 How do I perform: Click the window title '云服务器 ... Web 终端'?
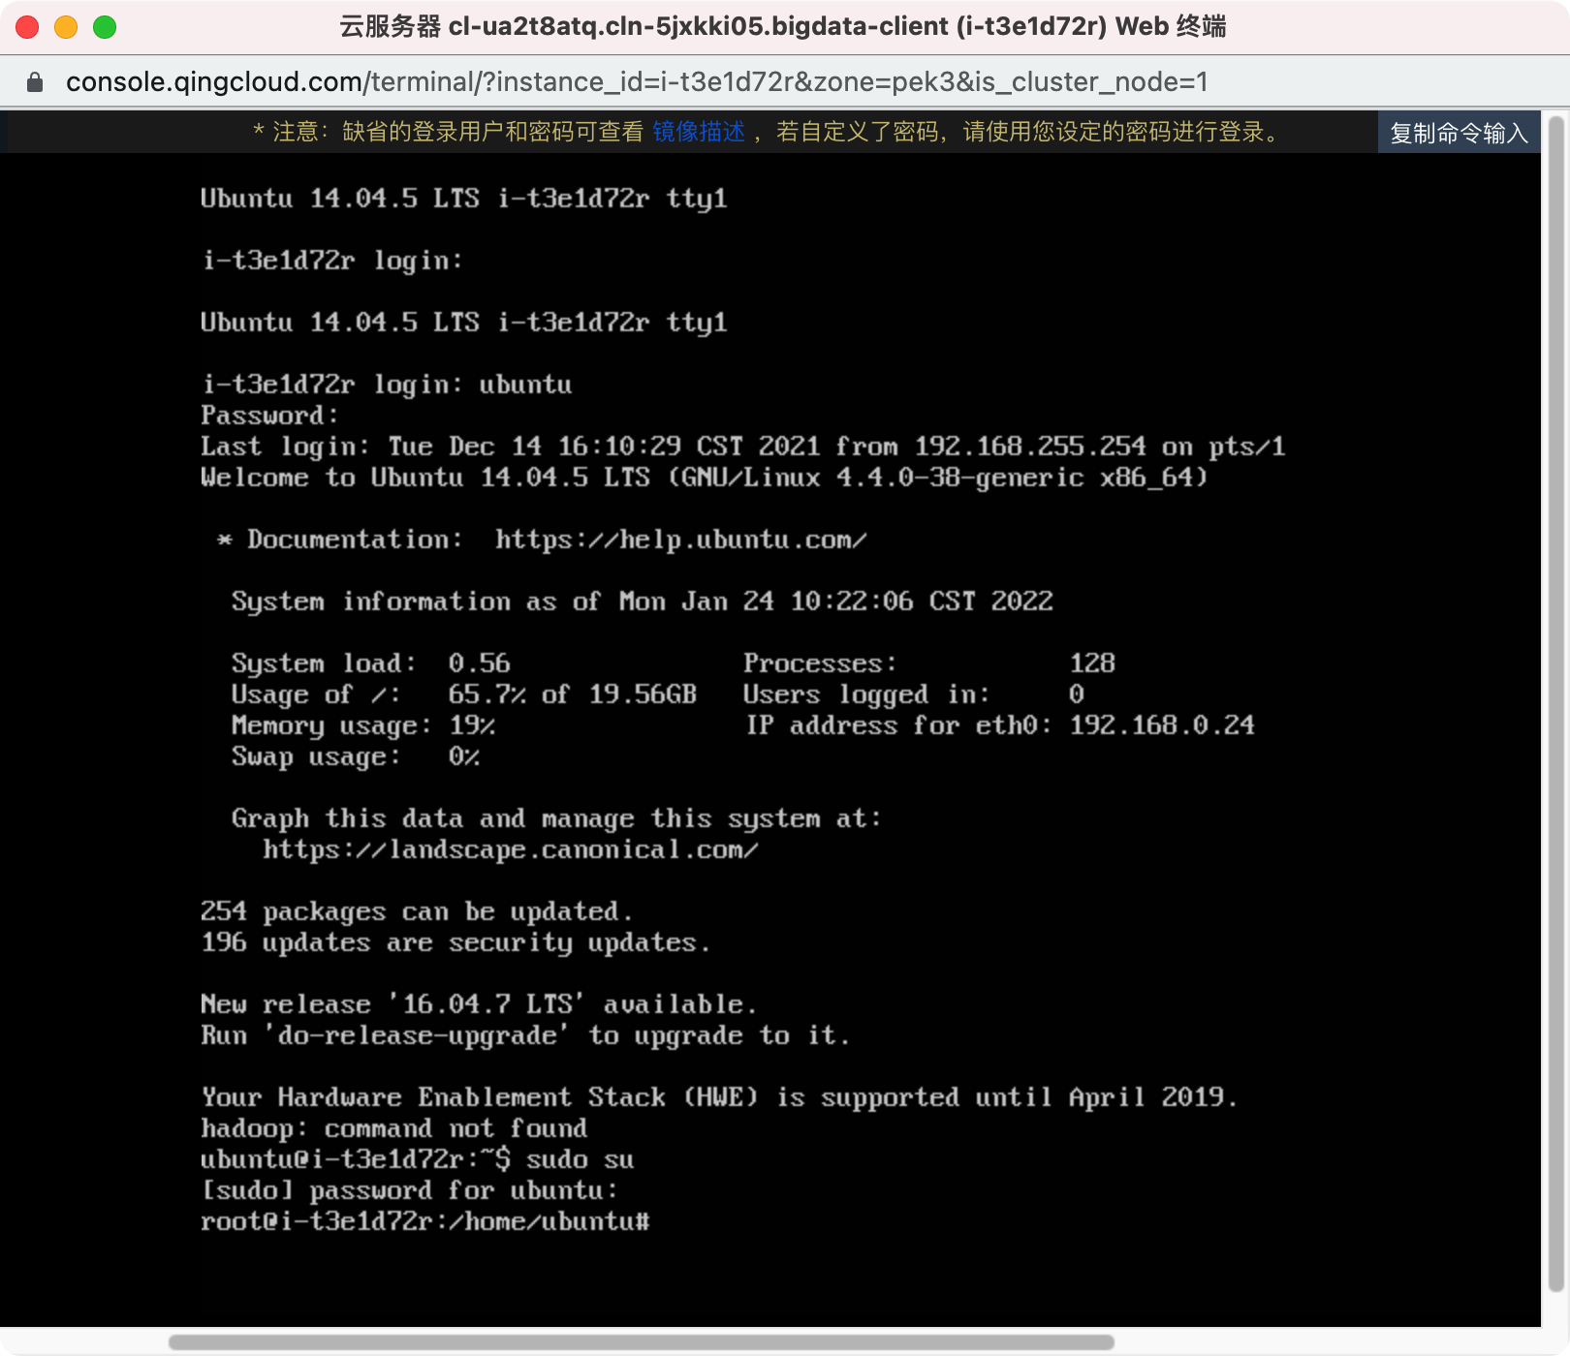783,26
